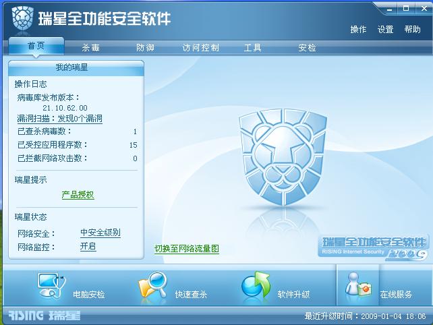Click the virus database version 21.10.62.00
This screenshot has width=433, height=325.
[65, 108]
